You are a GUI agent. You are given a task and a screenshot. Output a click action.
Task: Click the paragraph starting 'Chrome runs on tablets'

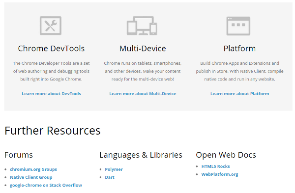coord(143,71)
